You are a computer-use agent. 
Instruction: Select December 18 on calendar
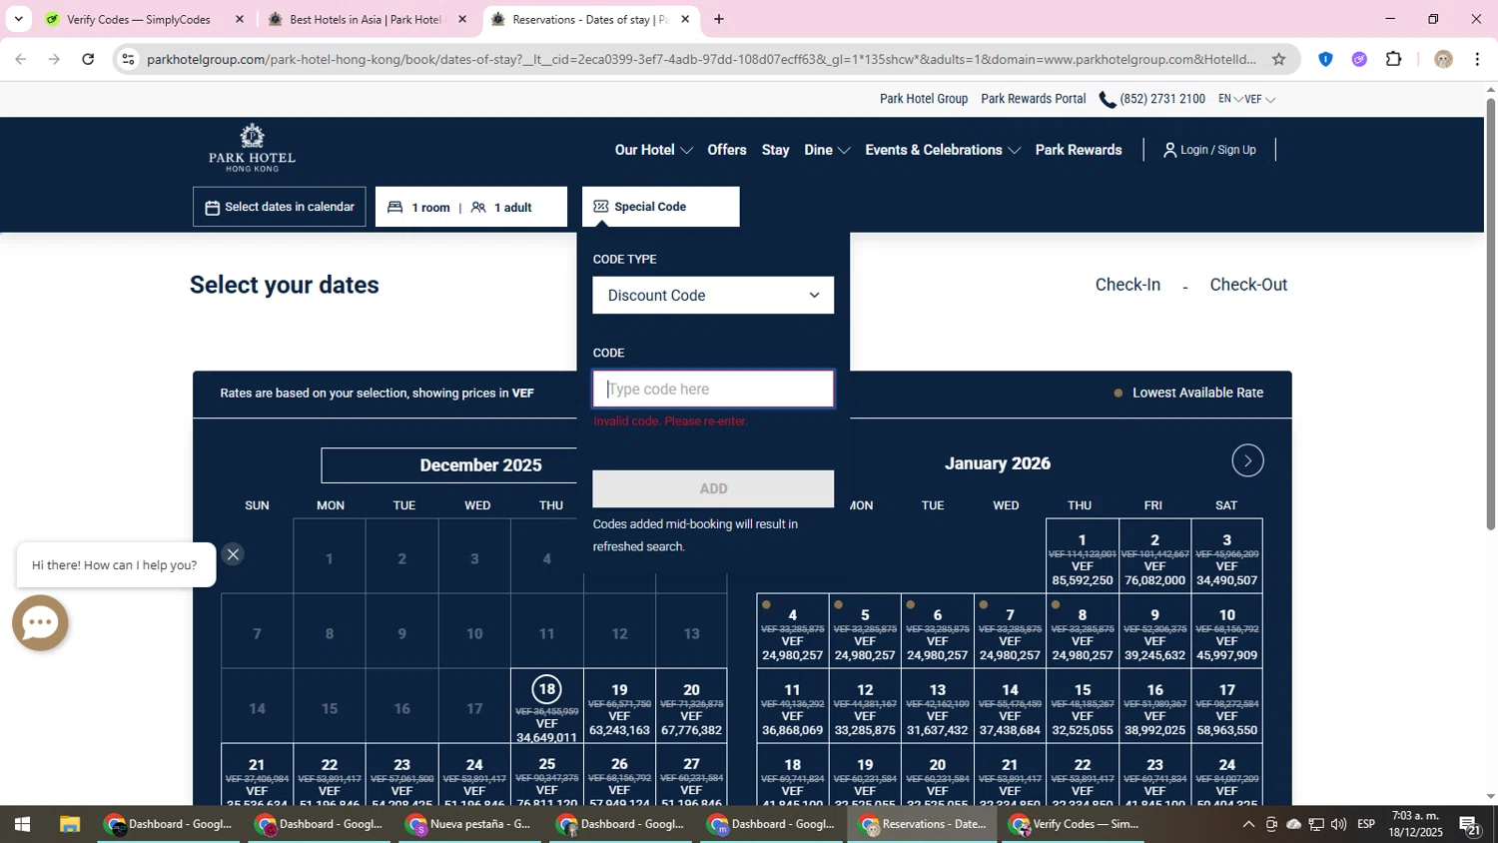click(x=546, y=706)
